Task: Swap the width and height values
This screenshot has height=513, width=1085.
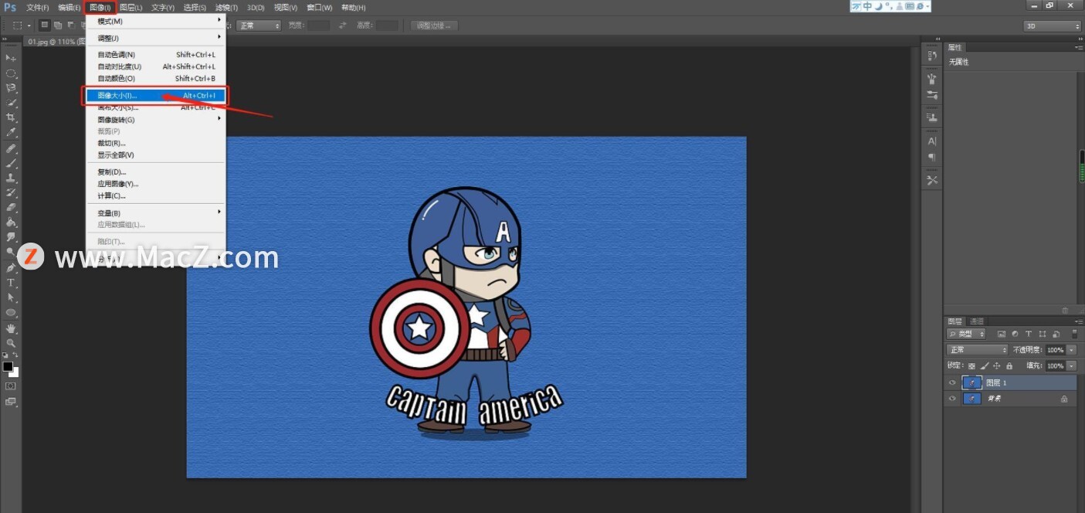Action: (x=343, y=25)
